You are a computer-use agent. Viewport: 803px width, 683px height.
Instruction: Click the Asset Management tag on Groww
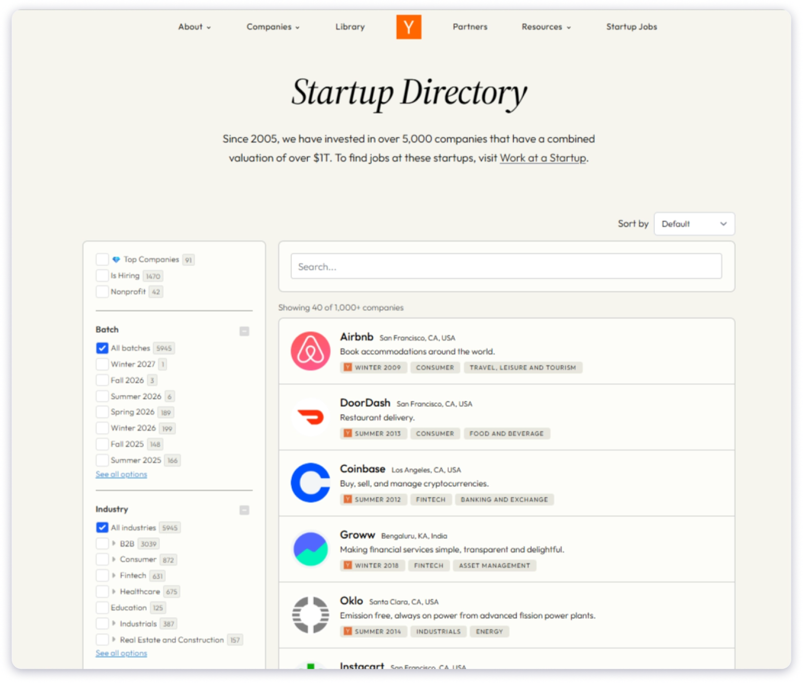495,565
